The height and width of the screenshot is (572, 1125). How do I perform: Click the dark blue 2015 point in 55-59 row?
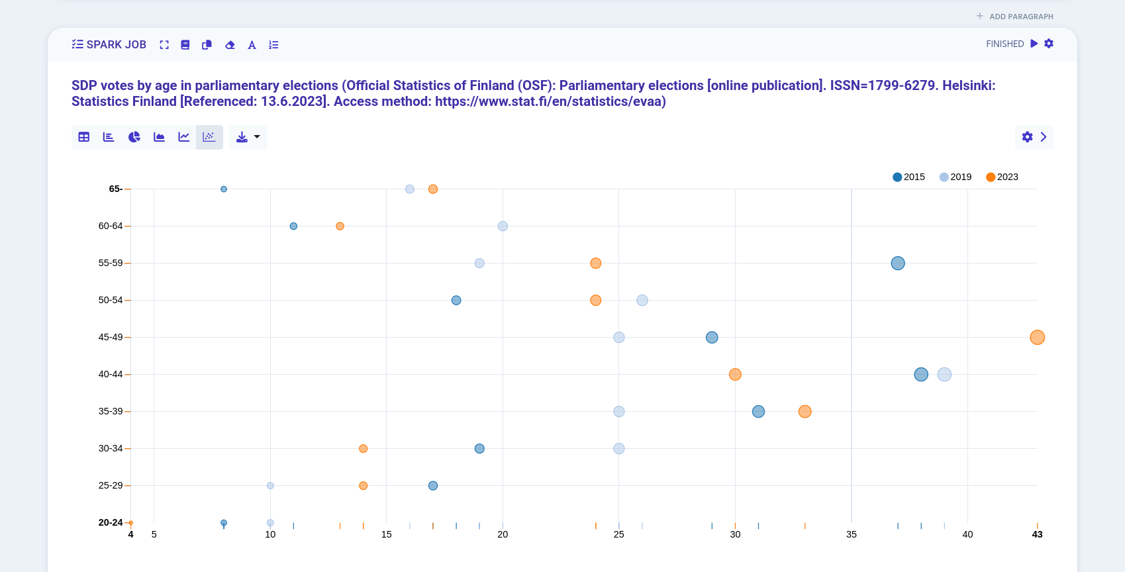point(898,263)
